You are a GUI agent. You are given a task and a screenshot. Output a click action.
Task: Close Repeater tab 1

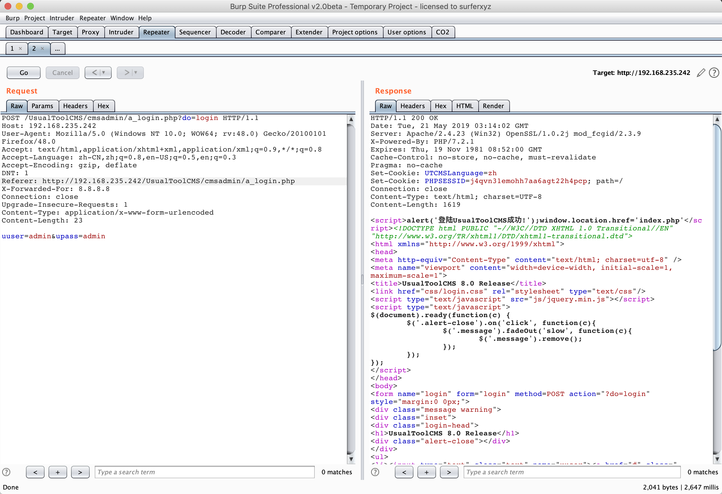(20, 48)
